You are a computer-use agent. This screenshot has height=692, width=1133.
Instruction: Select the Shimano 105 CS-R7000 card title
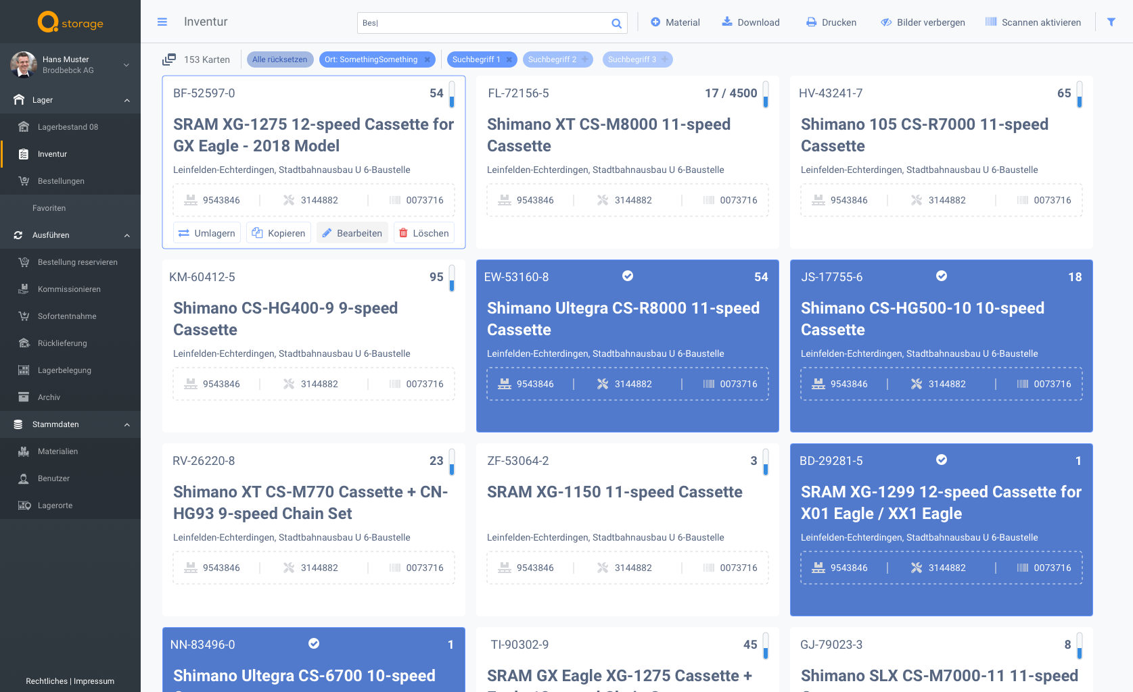[x=925, y=135]
